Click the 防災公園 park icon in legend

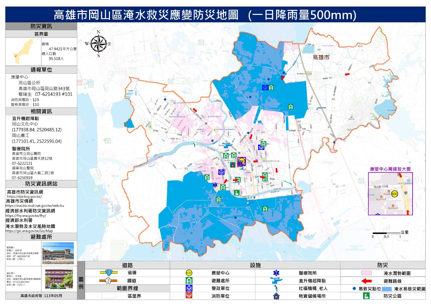point(366,296)
